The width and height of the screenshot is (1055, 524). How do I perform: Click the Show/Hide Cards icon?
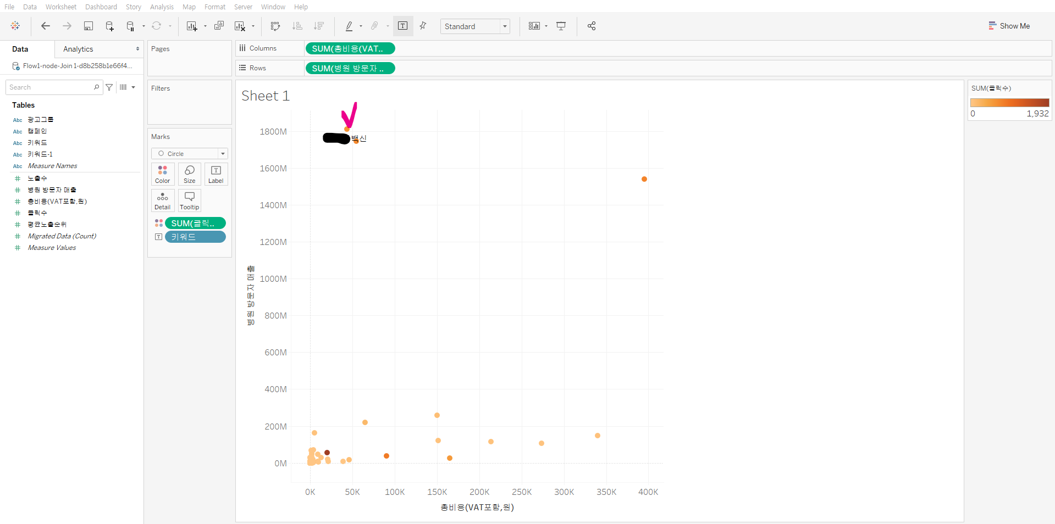point(534,26)
